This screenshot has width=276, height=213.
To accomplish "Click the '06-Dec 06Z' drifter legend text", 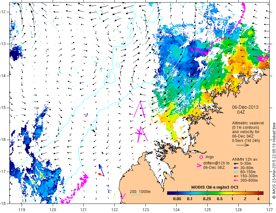I will pyautogui.click(x=214, y=168).
